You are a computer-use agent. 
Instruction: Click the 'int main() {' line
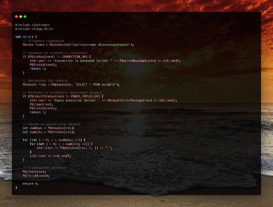click(26, 37)
